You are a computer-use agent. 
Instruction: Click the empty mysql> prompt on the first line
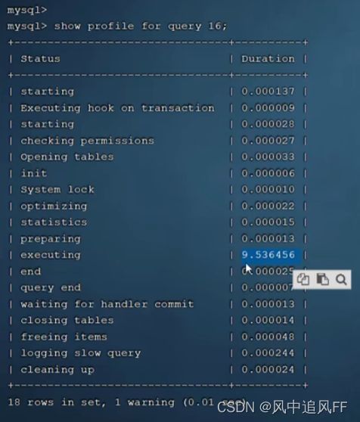27,10
